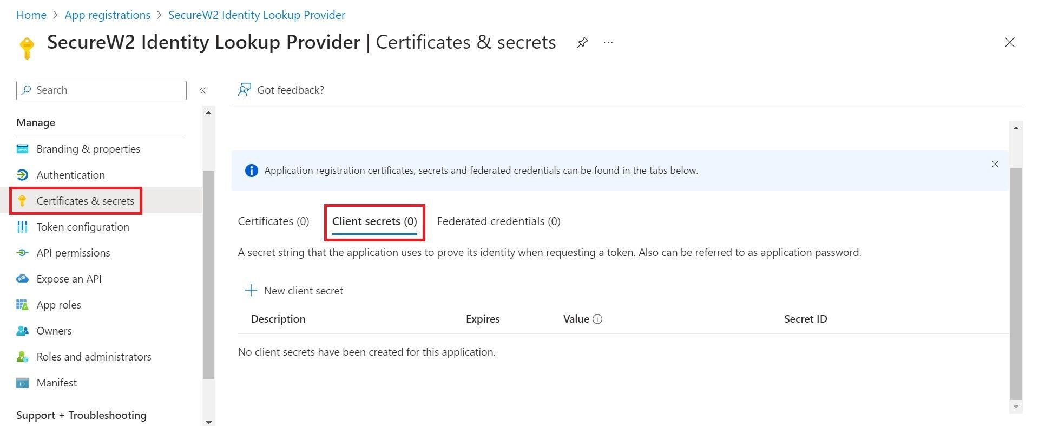Collapse the sidebar with double-chevron

pyautogui.click(x=202, y=90)
